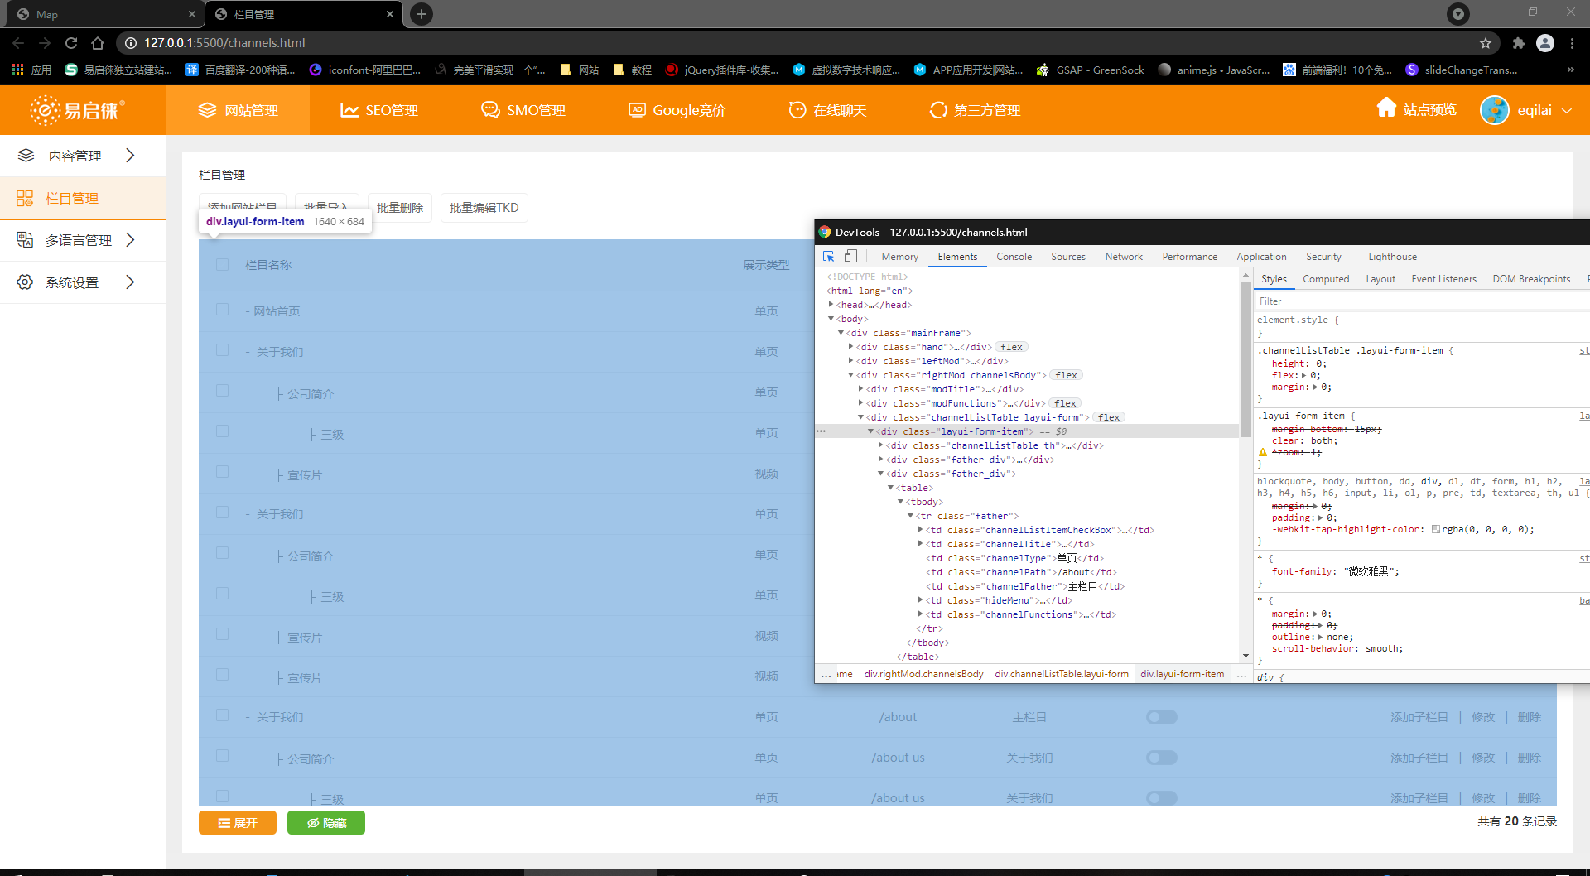Open the Chrome extensions puzzle icon
This screenshot has height=876, width=1590.
(1518, 43)
